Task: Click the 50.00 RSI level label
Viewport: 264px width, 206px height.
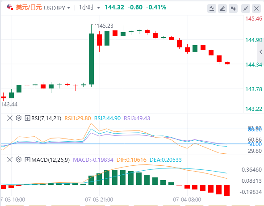Action: pyautogui.click(x=255, y=144)
